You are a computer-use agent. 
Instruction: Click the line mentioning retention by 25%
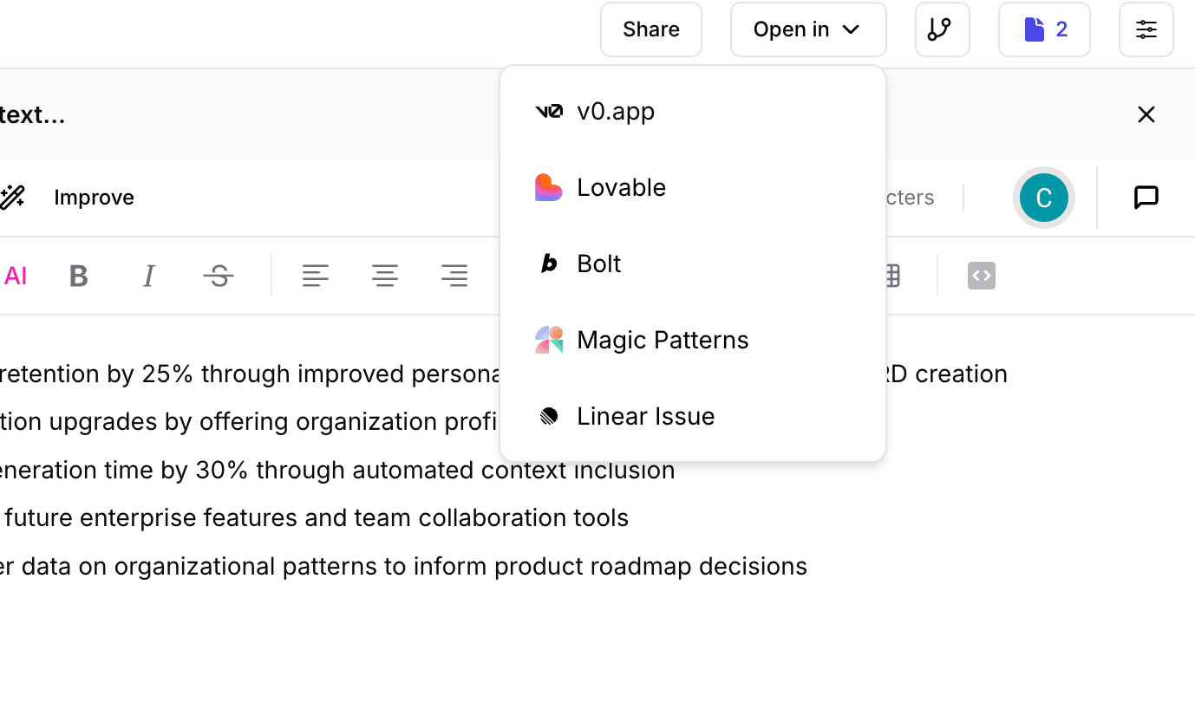[x=251, y=374]
